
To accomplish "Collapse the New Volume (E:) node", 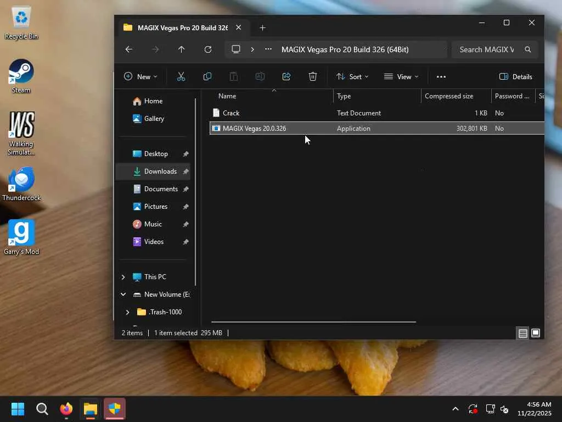I will [x=123, y=295].
